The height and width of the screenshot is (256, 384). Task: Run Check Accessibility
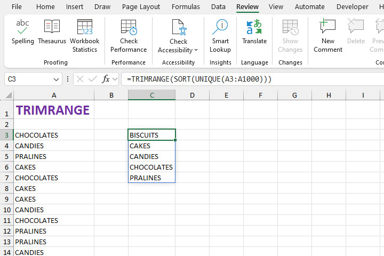pyautogui.click(x=178, y=36)
